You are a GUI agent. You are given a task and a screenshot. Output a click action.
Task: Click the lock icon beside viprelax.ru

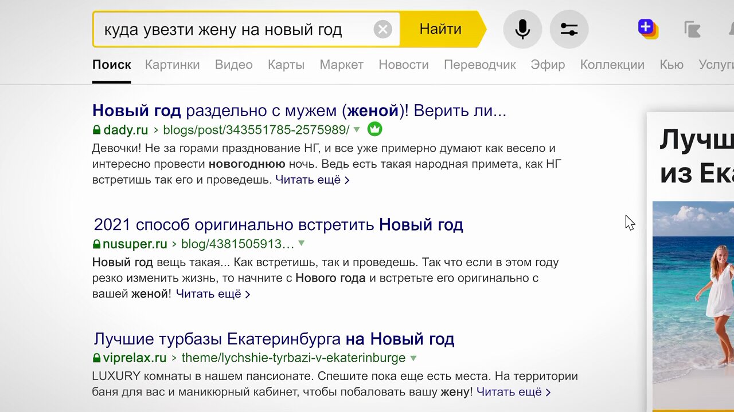(96, 358)
